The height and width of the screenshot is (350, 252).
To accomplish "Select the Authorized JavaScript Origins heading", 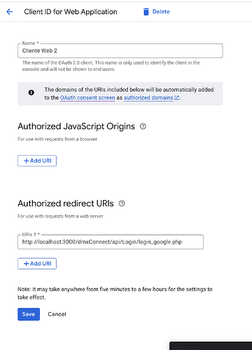I will (76, 126).
